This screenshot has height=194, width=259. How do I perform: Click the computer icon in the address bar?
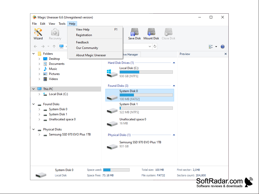[x=61, y=46]
